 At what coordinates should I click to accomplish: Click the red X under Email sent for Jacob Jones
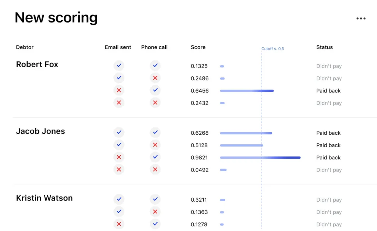point(119,157)
